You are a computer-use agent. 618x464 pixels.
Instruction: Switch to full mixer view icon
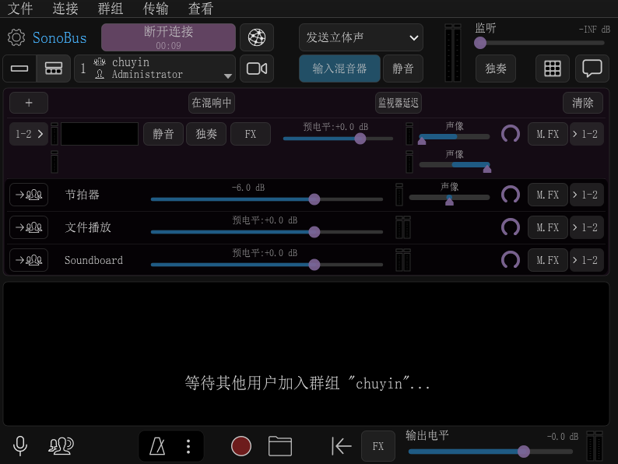point(53,69)
